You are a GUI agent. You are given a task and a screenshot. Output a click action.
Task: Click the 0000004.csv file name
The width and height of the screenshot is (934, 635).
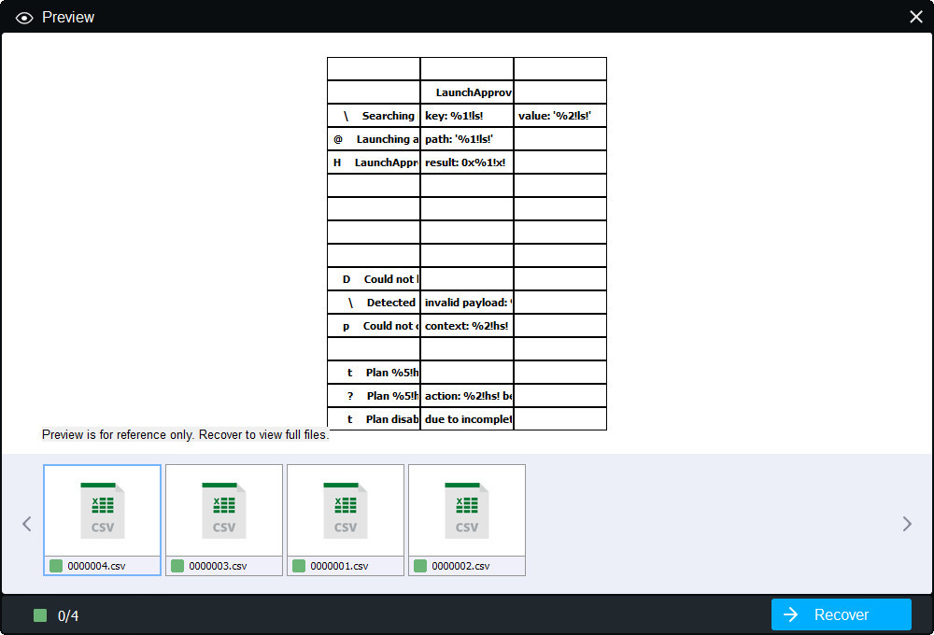click(x=96, y=566)
